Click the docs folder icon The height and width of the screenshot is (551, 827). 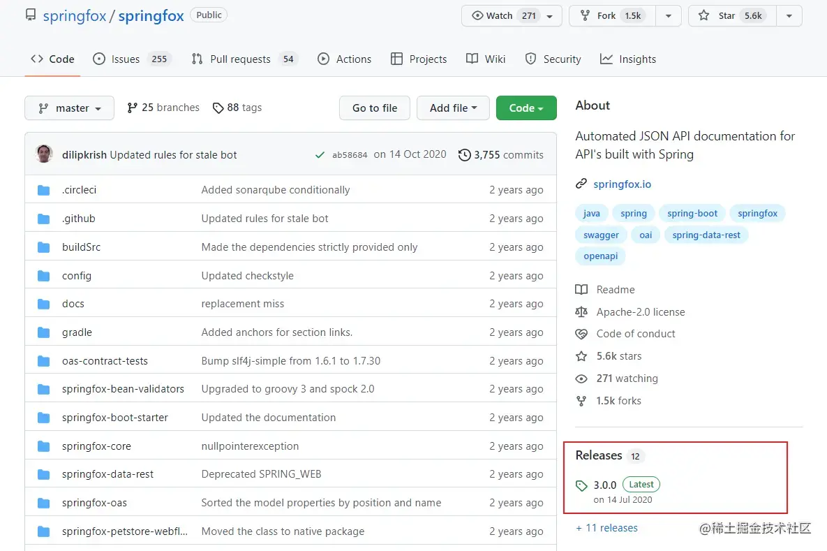(44, 304)
